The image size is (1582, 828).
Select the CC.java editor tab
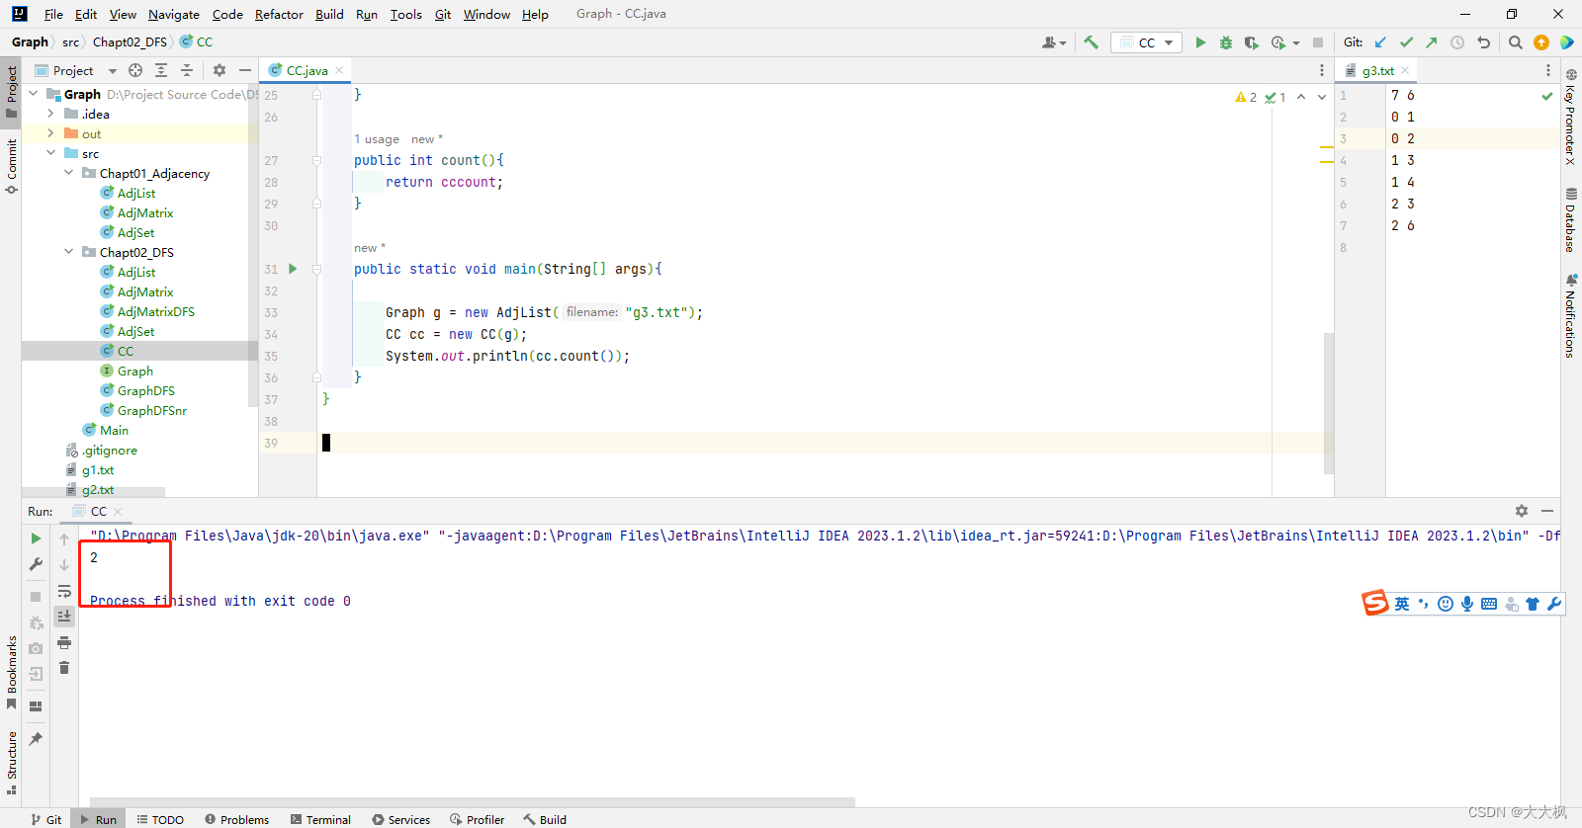click(307, 70)
